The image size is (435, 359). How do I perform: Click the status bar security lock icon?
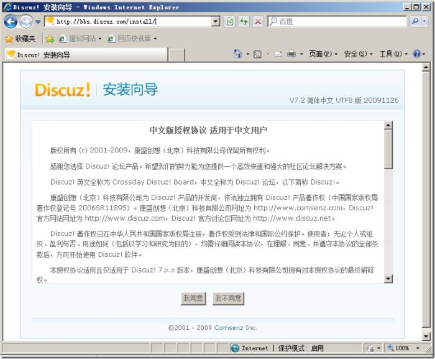point(370,348)
